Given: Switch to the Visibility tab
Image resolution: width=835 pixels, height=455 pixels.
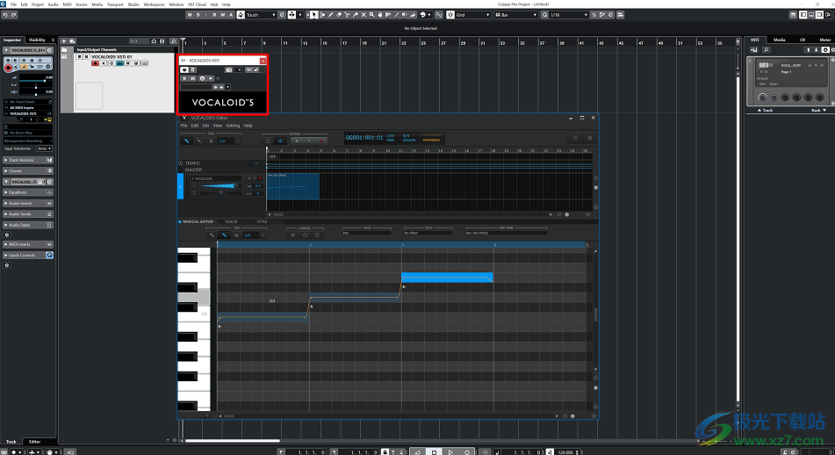Looking at the screenshot, I should 37,40.
